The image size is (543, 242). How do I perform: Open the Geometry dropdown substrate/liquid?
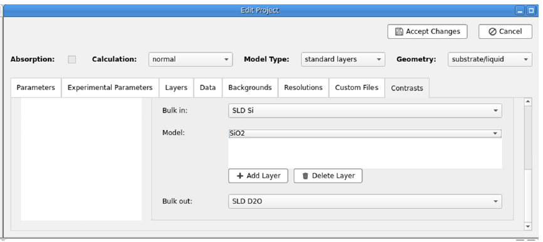[x=490, y=59]
